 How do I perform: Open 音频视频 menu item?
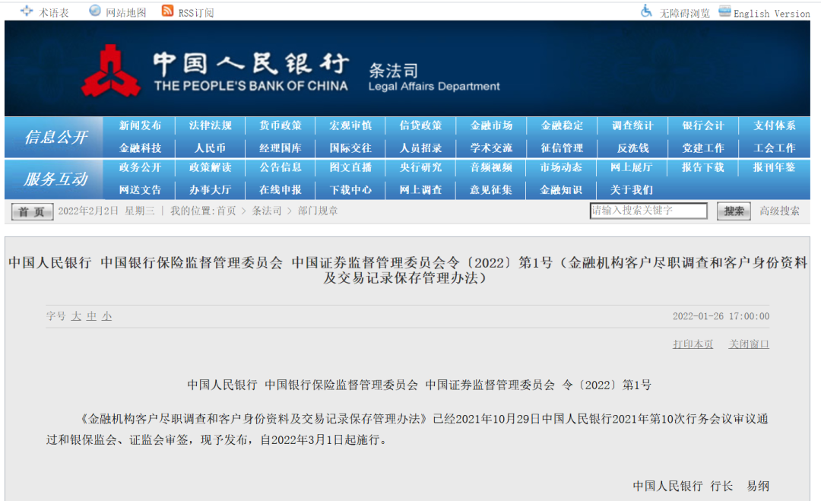click(491, 167)
